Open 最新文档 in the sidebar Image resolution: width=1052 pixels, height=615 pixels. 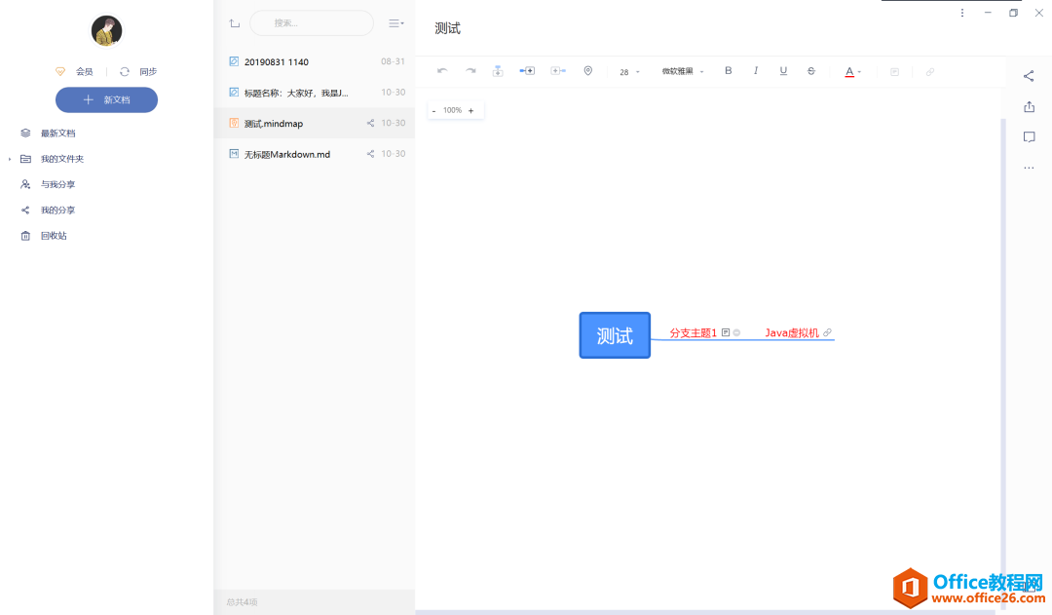pyautogui.click(x=57, y=133)
